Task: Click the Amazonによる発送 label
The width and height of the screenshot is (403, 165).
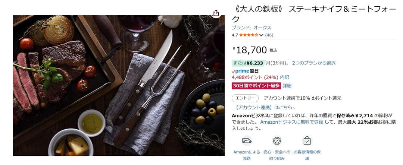Action: [x=246, y=155]
